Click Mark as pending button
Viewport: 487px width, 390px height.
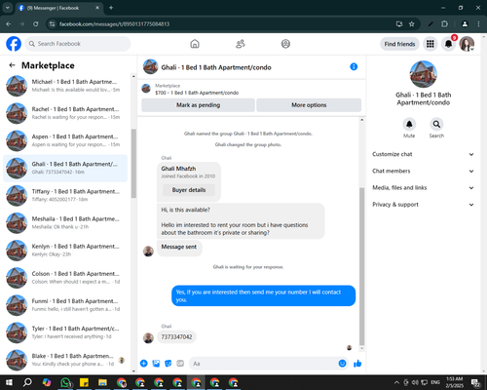pyautogui.click(x=198, y=105)
